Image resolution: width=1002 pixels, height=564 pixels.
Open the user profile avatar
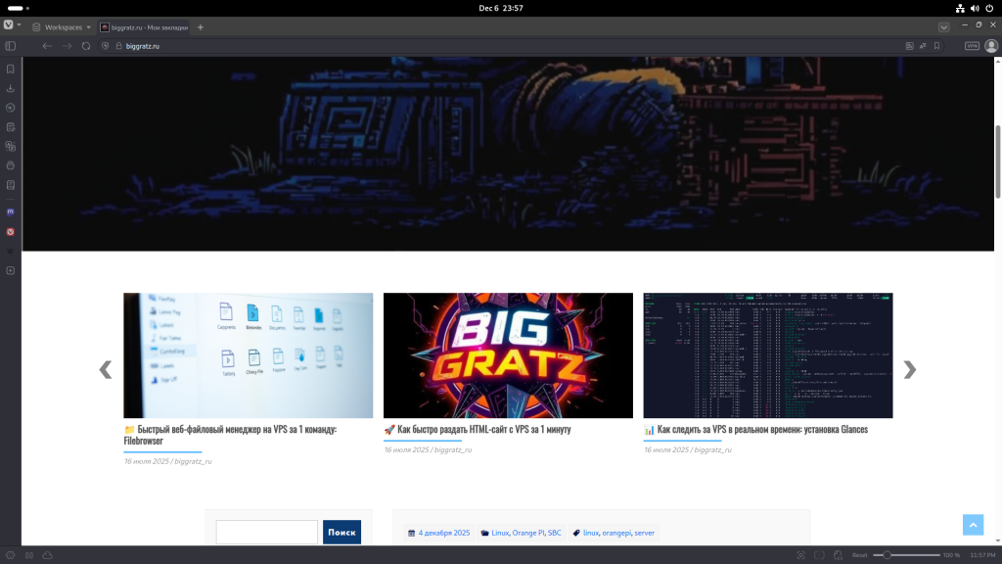[990, 46]
